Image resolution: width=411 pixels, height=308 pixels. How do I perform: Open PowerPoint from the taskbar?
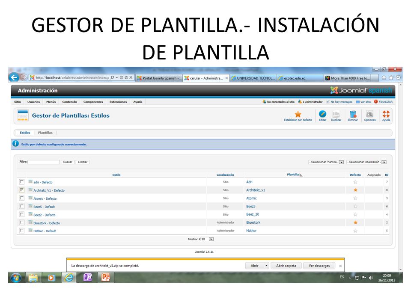(x=105, y=277)
